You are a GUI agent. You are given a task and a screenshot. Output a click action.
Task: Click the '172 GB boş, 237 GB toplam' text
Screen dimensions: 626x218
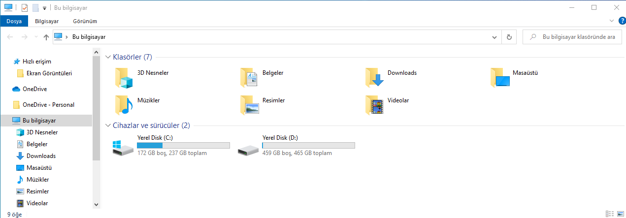[172, 153]
